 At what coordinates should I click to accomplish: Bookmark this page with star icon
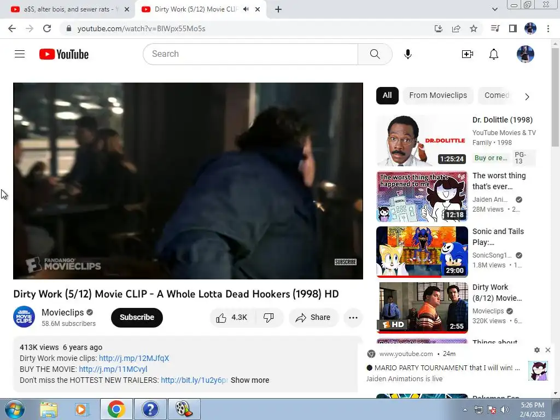tap(474, 28)
